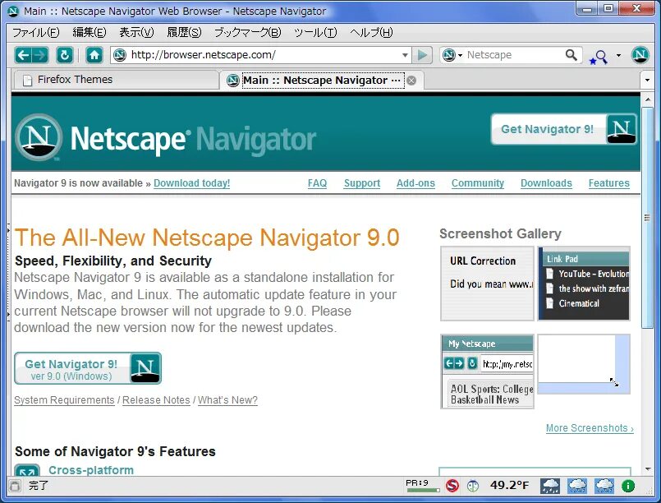
Task: Open the More Screenshots link
Action: coord(590,428)
